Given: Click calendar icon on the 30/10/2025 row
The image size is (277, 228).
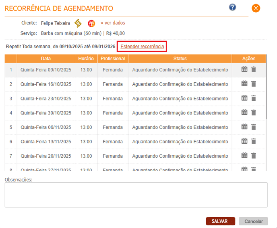Looking at the screenshot, I should (x=244, y=112).
